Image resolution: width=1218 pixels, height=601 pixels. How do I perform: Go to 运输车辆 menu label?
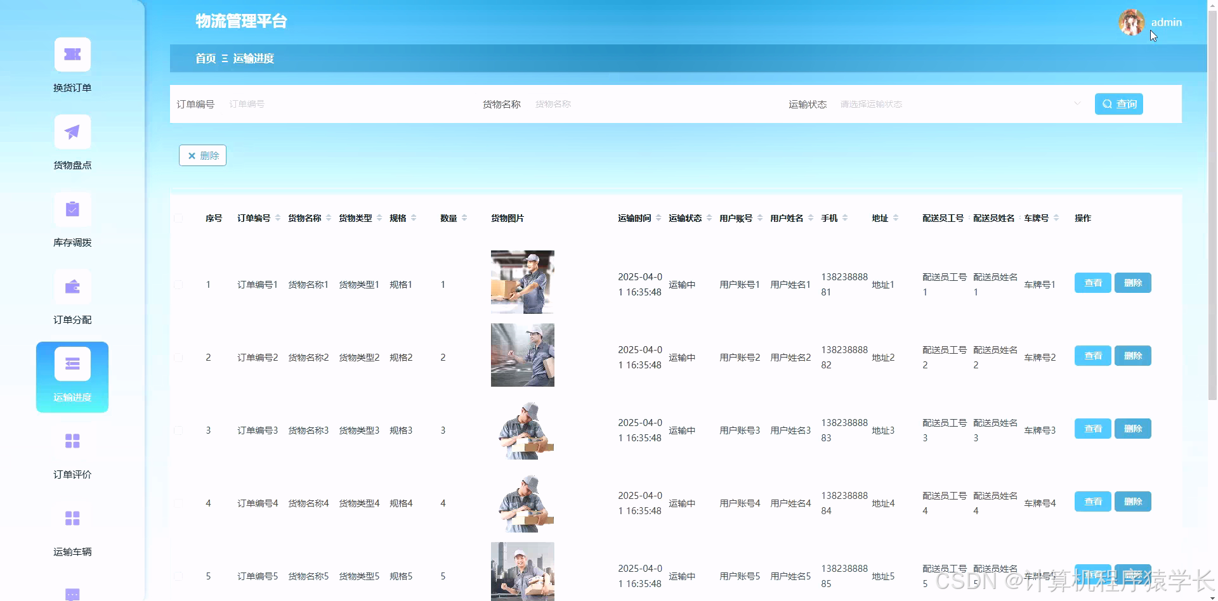72,552
